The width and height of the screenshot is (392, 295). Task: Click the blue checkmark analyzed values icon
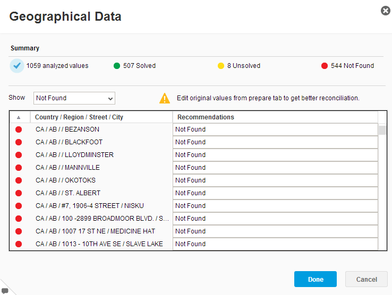pyautogui.click(x=17, y=66)
